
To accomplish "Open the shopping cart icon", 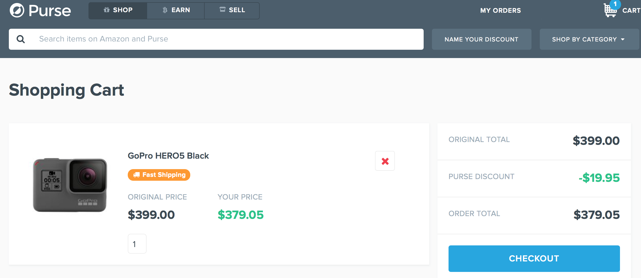I will [610, 11].
